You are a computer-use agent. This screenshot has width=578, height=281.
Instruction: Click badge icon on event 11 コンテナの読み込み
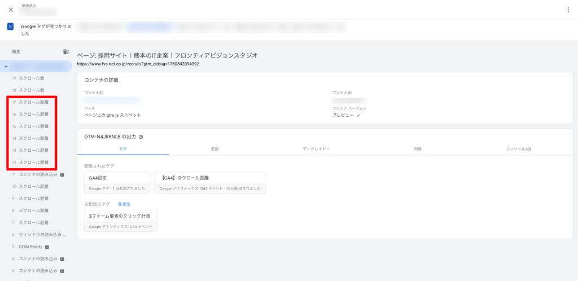click(62, 174)
